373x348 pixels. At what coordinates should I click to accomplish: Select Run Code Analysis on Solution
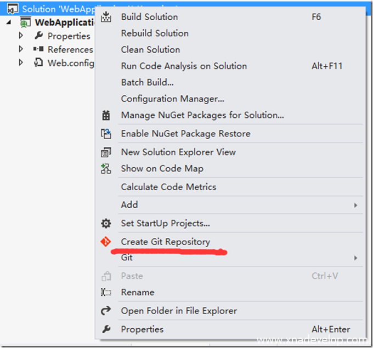pos(184,66)
